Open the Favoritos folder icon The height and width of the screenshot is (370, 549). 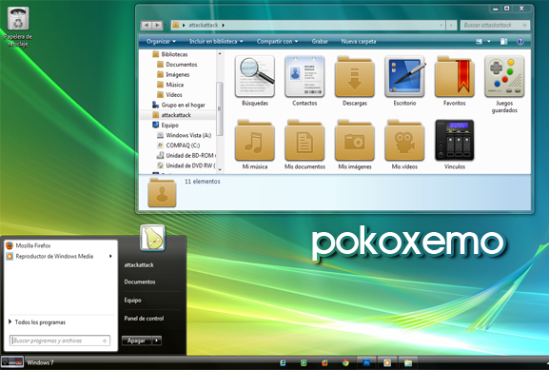pyautogui.click(x=455, y=77)
